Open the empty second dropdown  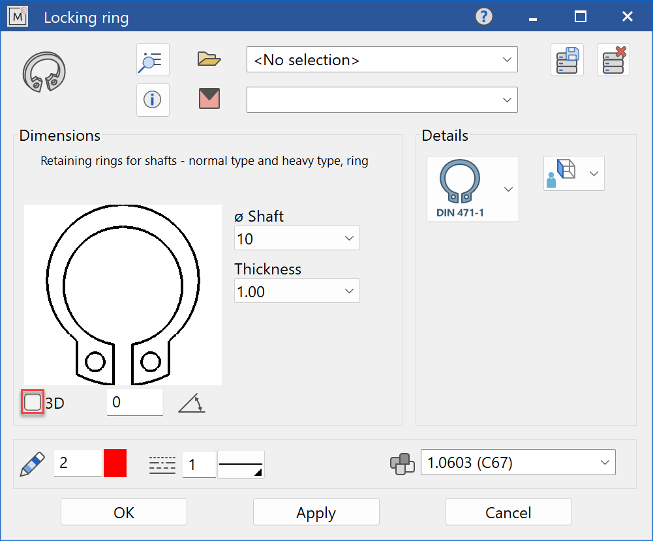(x=382, y=100)
